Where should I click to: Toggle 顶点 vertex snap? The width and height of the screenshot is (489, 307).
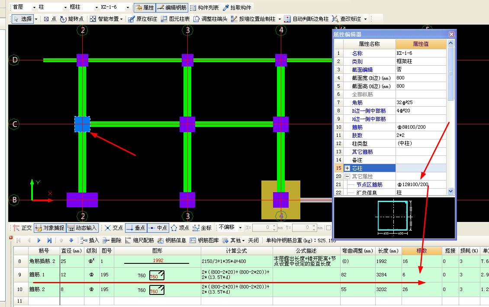click(180, 228)
